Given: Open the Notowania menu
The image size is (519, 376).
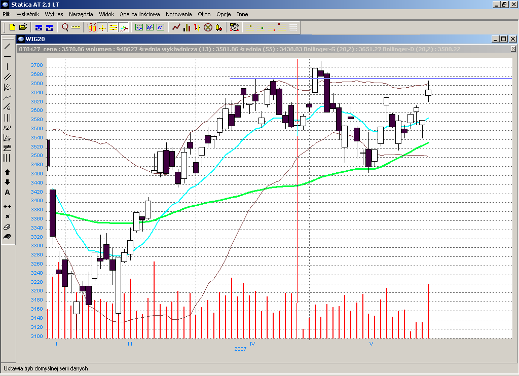Looking at the screenshot, I should (x=179, y=14).
